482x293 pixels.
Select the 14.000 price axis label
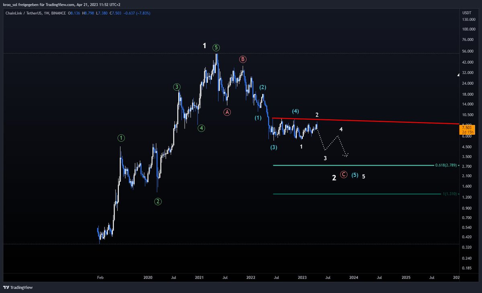pos(468,104)
